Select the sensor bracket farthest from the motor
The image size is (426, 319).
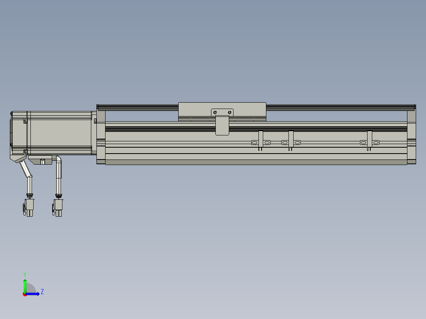tap(369, 141)
